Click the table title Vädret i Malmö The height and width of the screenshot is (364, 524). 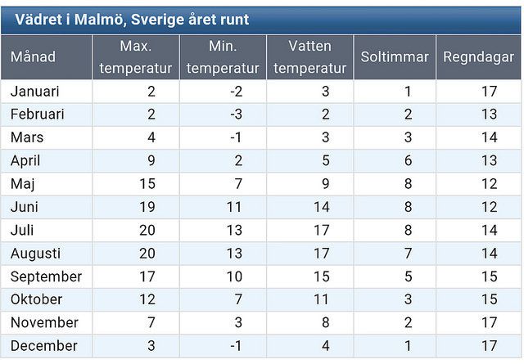tap(132, 20)
